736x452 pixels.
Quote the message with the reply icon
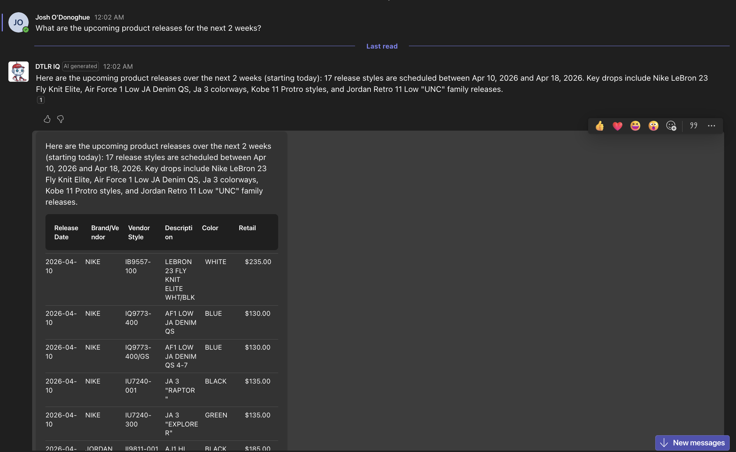[x=694, y=126]
